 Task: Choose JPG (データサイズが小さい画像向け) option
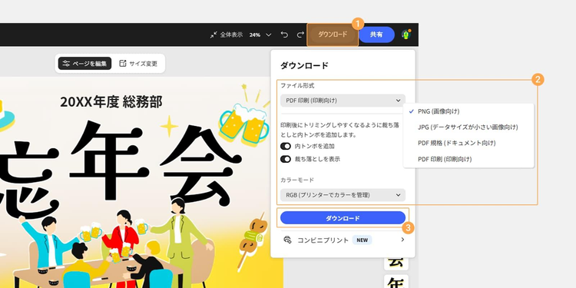coord(468,127)
